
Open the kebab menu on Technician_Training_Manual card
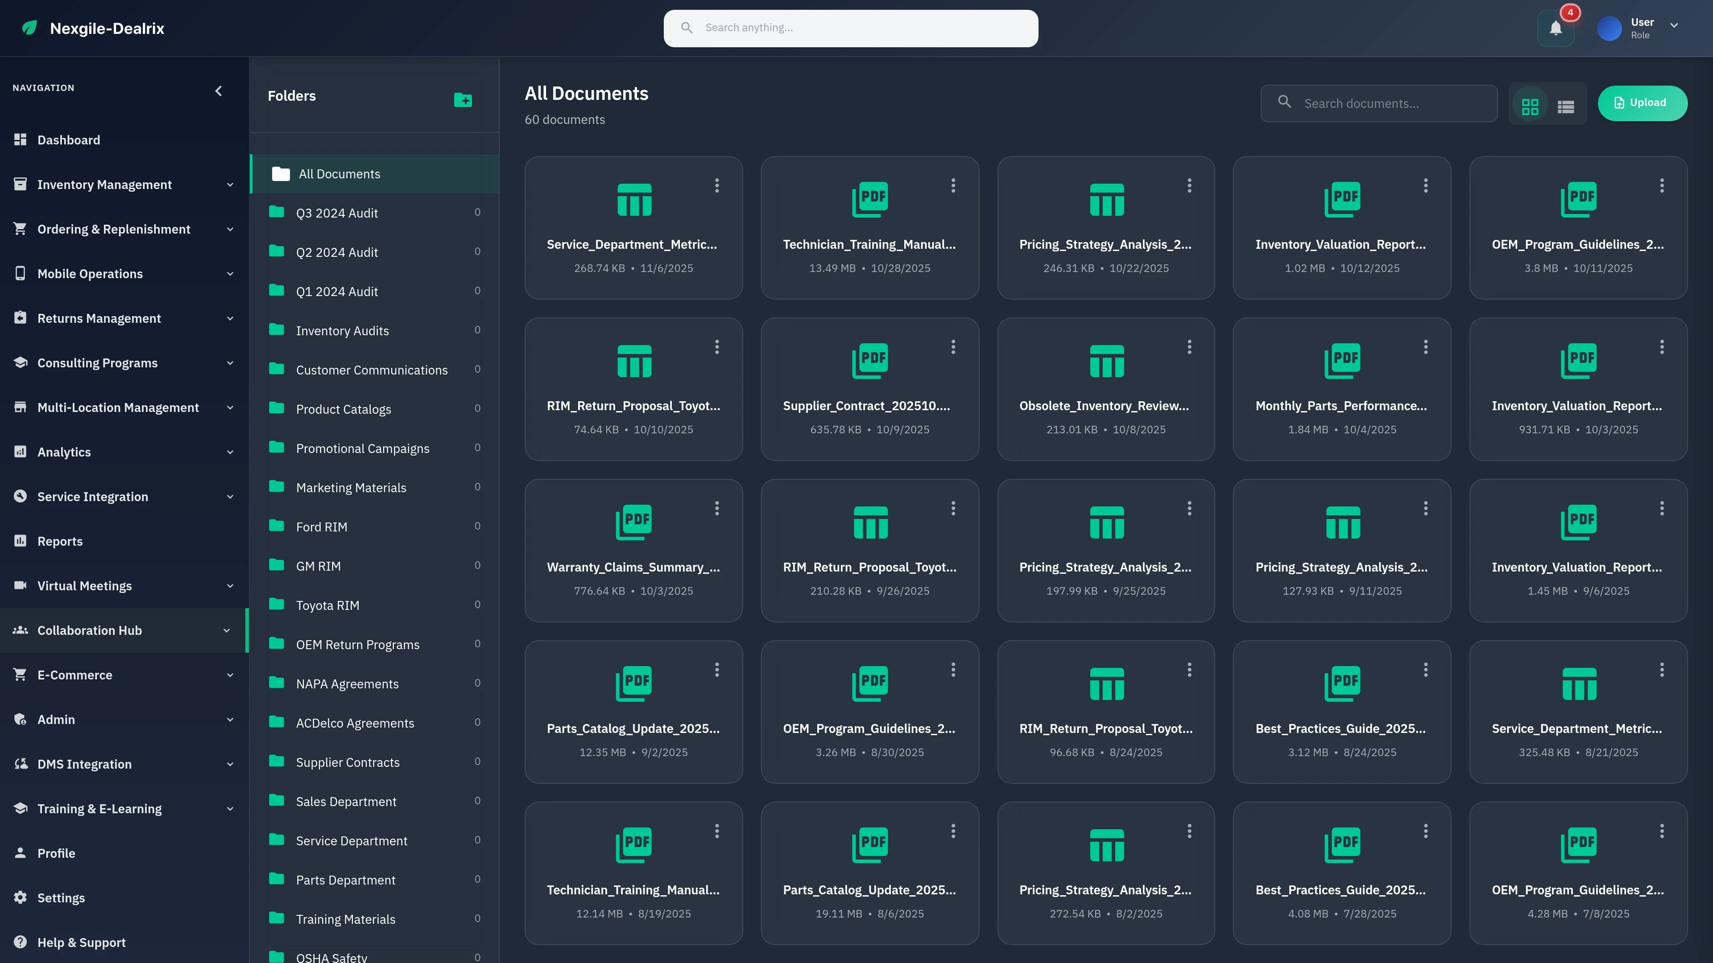tap(953, 185)
